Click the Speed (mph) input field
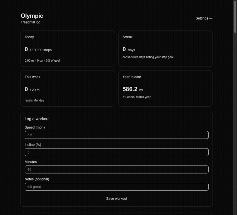 117,135
